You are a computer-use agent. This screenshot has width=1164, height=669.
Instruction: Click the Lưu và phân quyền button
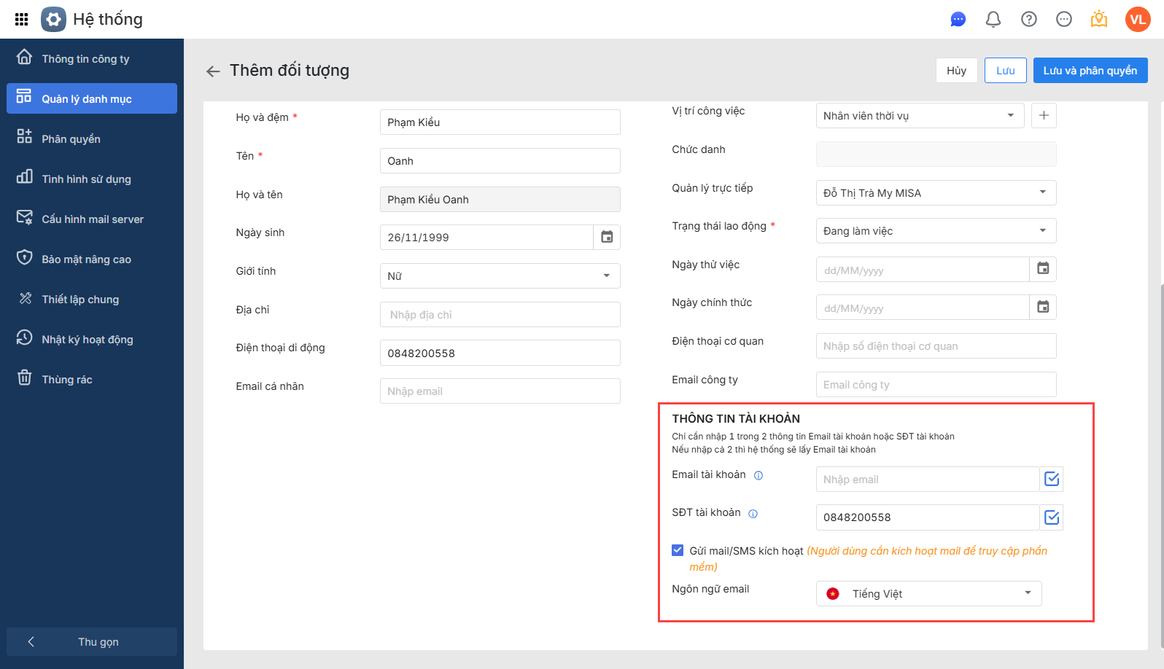click(1090, 71)
